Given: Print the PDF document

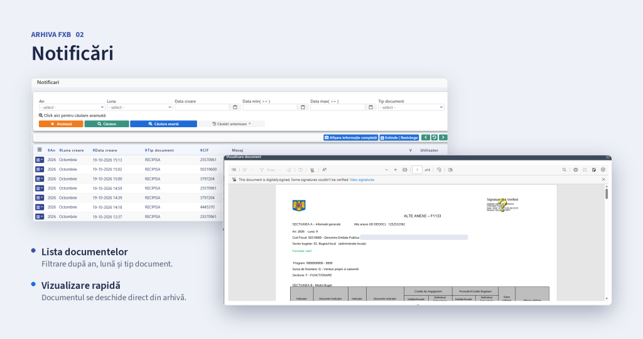Looking at the screenshot, I should click(575, 170).
